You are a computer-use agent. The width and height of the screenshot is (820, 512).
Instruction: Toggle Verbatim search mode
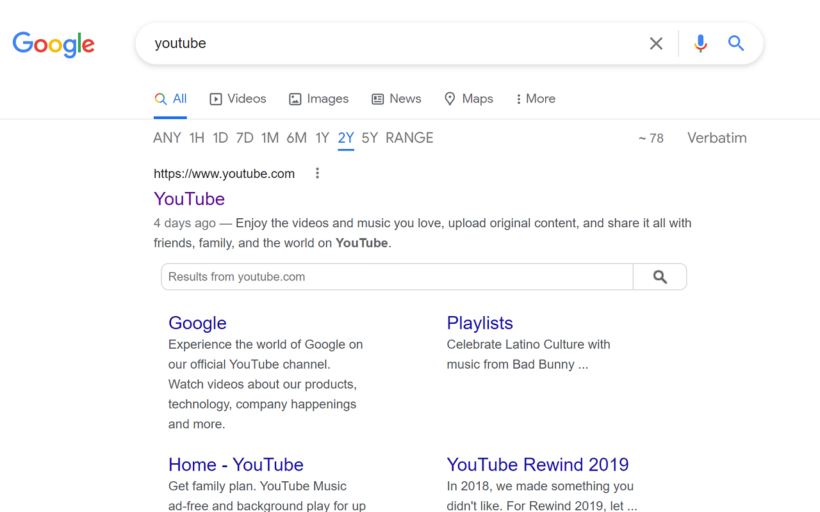717,138
